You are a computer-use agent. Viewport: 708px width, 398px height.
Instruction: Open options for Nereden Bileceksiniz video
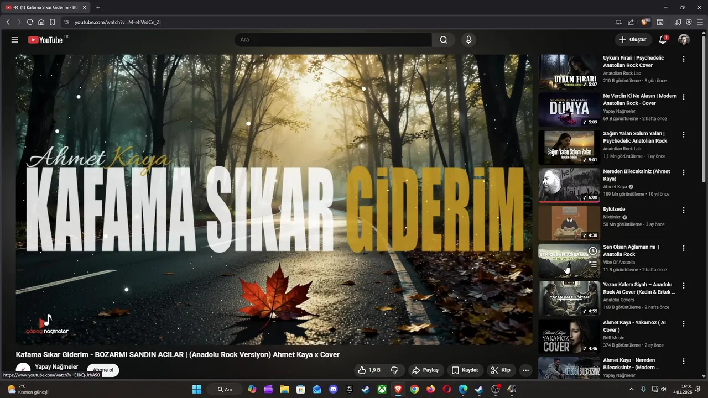[x=683, y=172]
